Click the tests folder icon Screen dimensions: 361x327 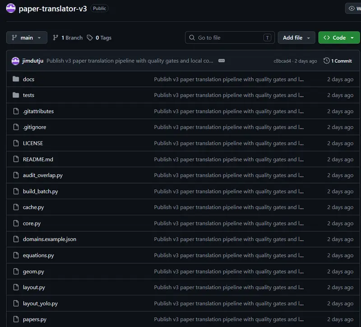(x=16, y=95)
